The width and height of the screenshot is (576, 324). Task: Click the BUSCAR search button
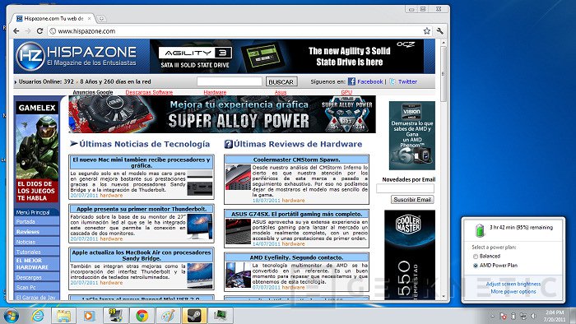click(281, 82)
